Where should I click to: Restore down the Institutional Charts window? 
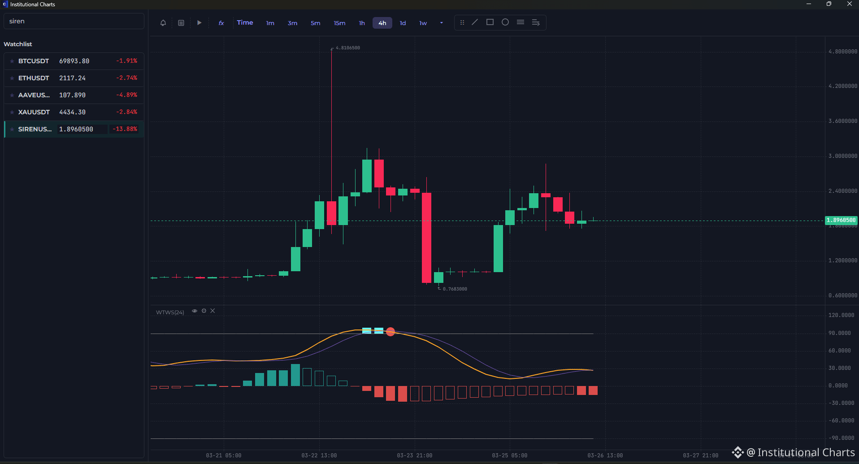click(x=829, y=4)
